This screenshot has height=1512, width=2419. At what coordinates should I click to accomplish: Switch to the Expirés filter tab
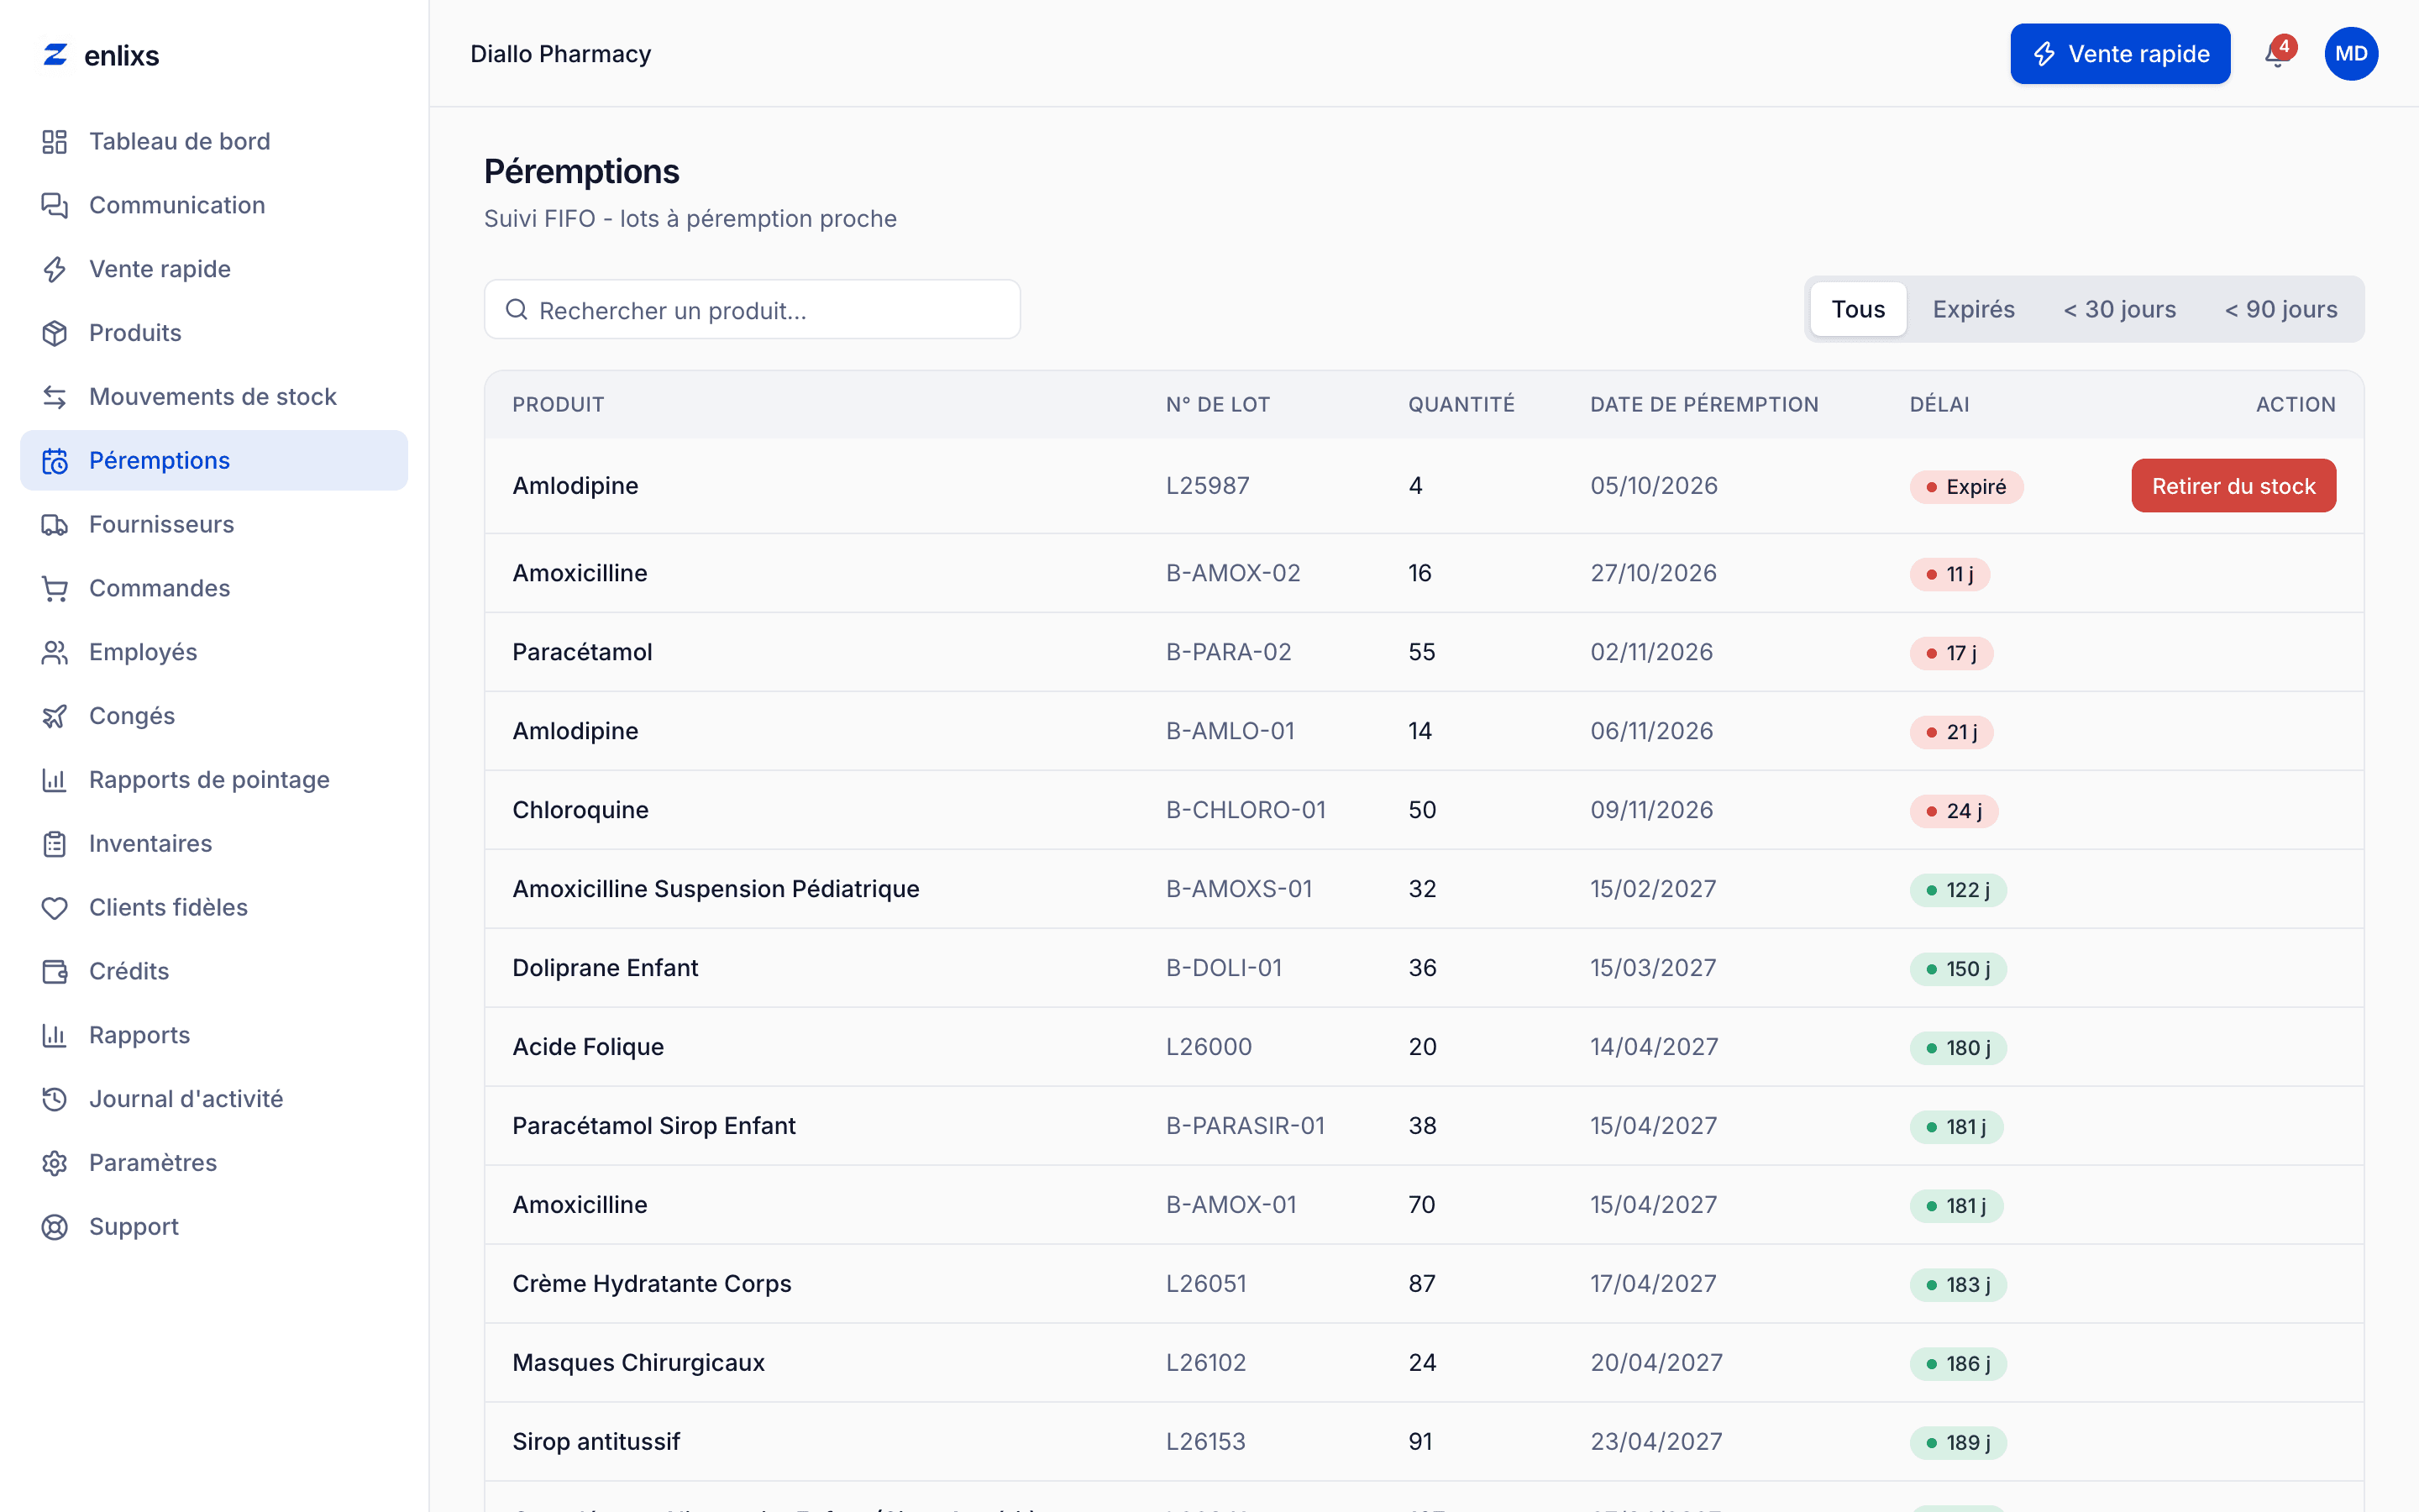pos(1973,309)
